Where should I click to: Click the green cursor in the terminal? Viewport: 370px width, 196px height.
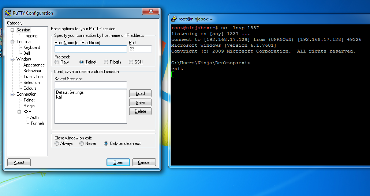173,74
